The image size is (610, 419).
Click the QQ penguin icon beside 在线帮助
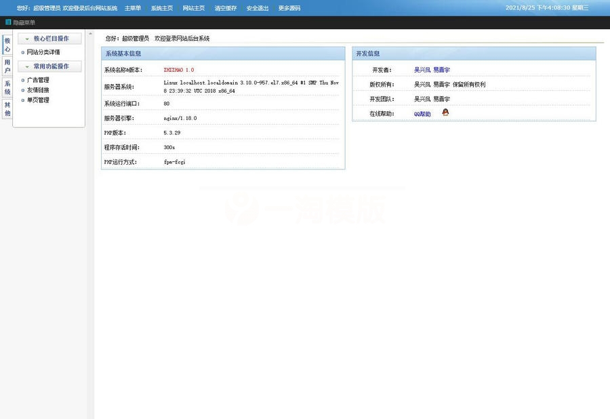[445, 113]
